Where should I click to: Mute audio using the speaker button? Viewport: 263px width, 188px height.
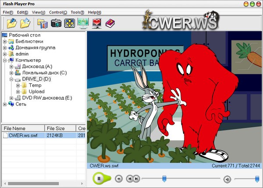point(227,178)
